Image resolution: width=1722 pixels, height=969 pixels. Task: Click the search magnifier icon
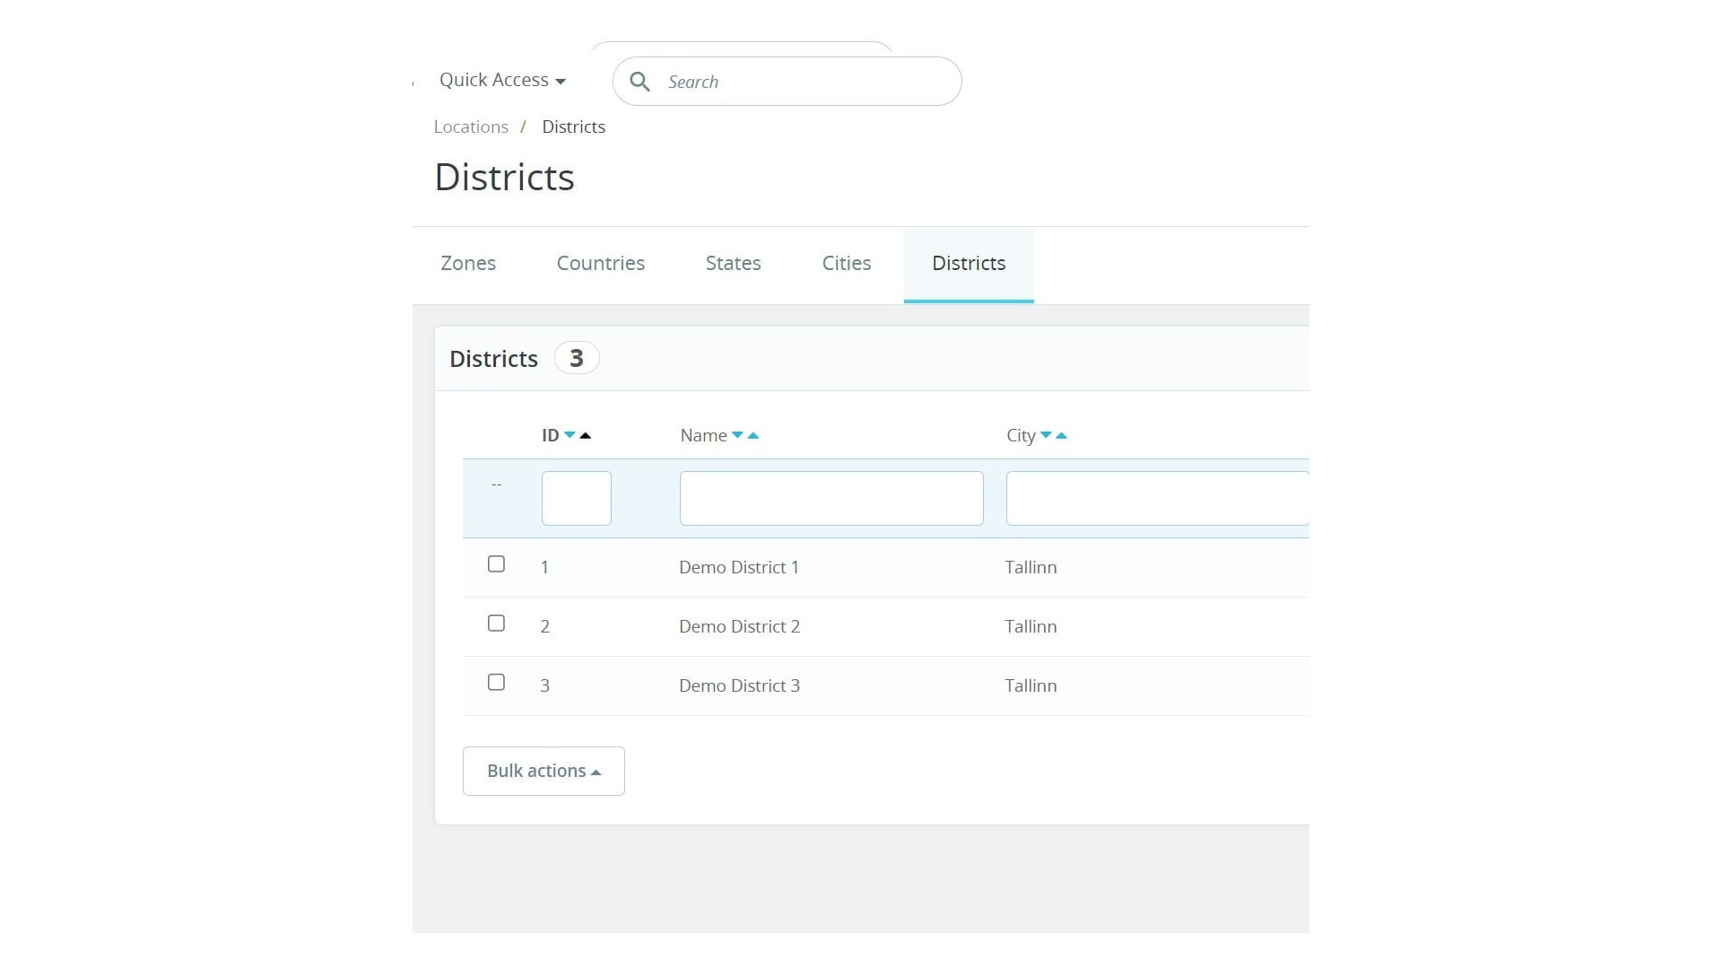639,82
